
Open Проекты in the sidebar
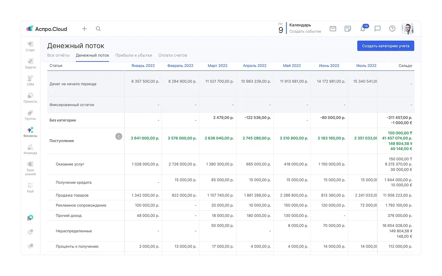(x=30, y=98)
